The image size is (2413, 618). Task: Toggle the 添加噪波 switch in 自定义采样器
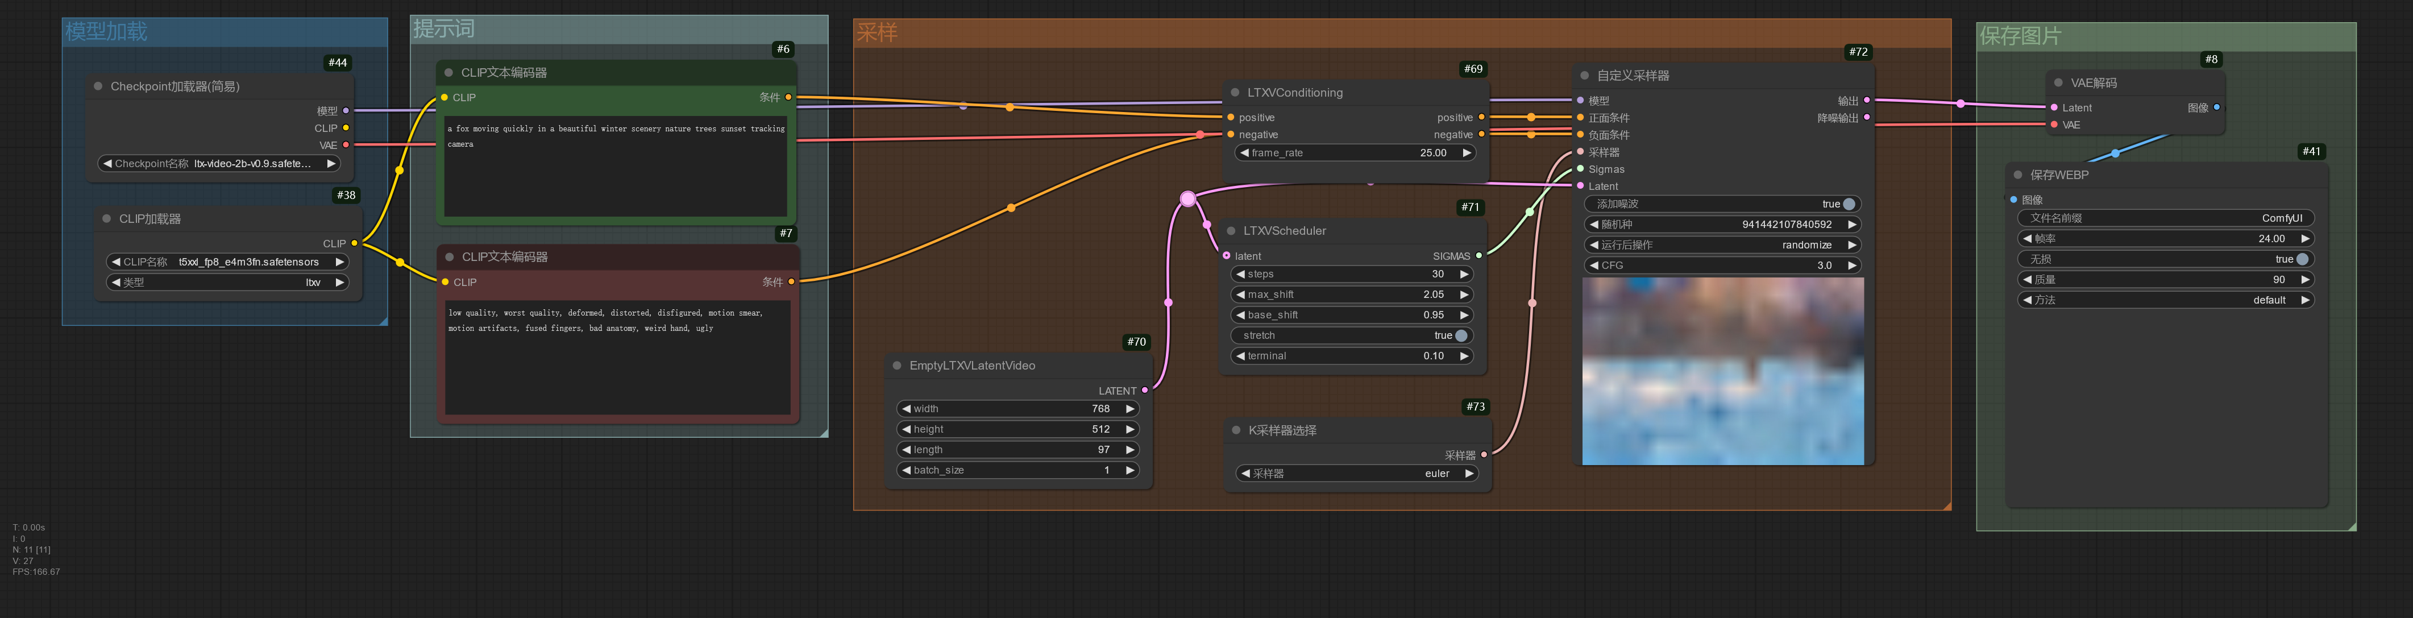coord(1848,204)
